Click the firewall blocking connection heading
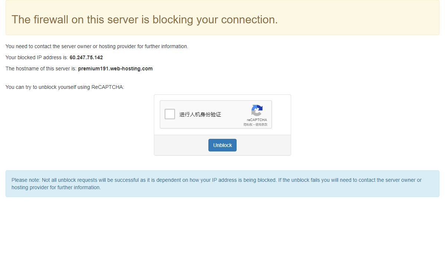Image resolution: width=445 pixels, height=274 pixels. [145, 19]
